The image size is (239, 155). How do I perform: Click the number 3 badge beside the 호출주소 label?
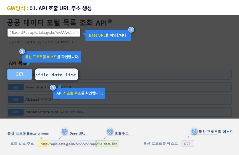(109, 131)
